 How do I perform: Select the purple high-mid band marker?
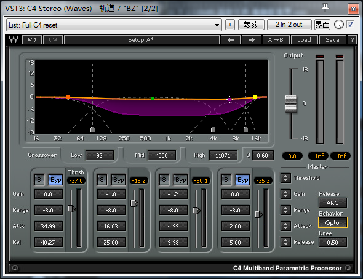(x=229, y=99)
